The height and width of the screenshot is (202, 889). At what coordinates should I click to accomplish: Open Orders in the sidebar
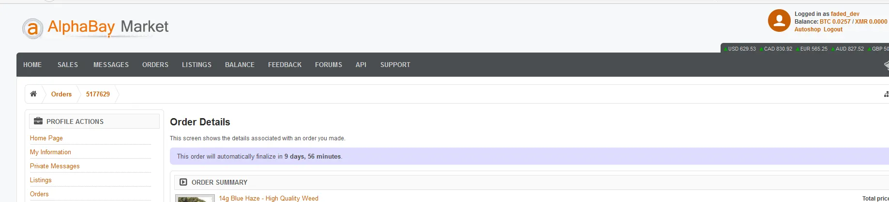tap(39, 194)
